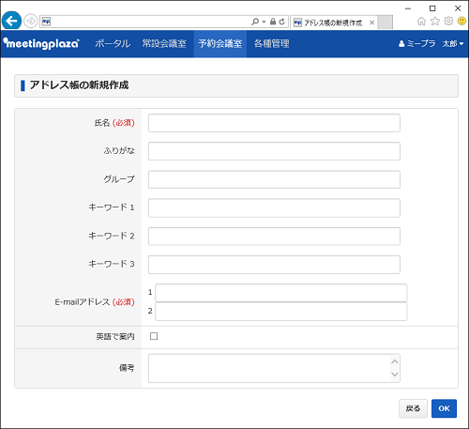
Task: Click the refresh icon in address bar
Action: click(x=282, y=22)
